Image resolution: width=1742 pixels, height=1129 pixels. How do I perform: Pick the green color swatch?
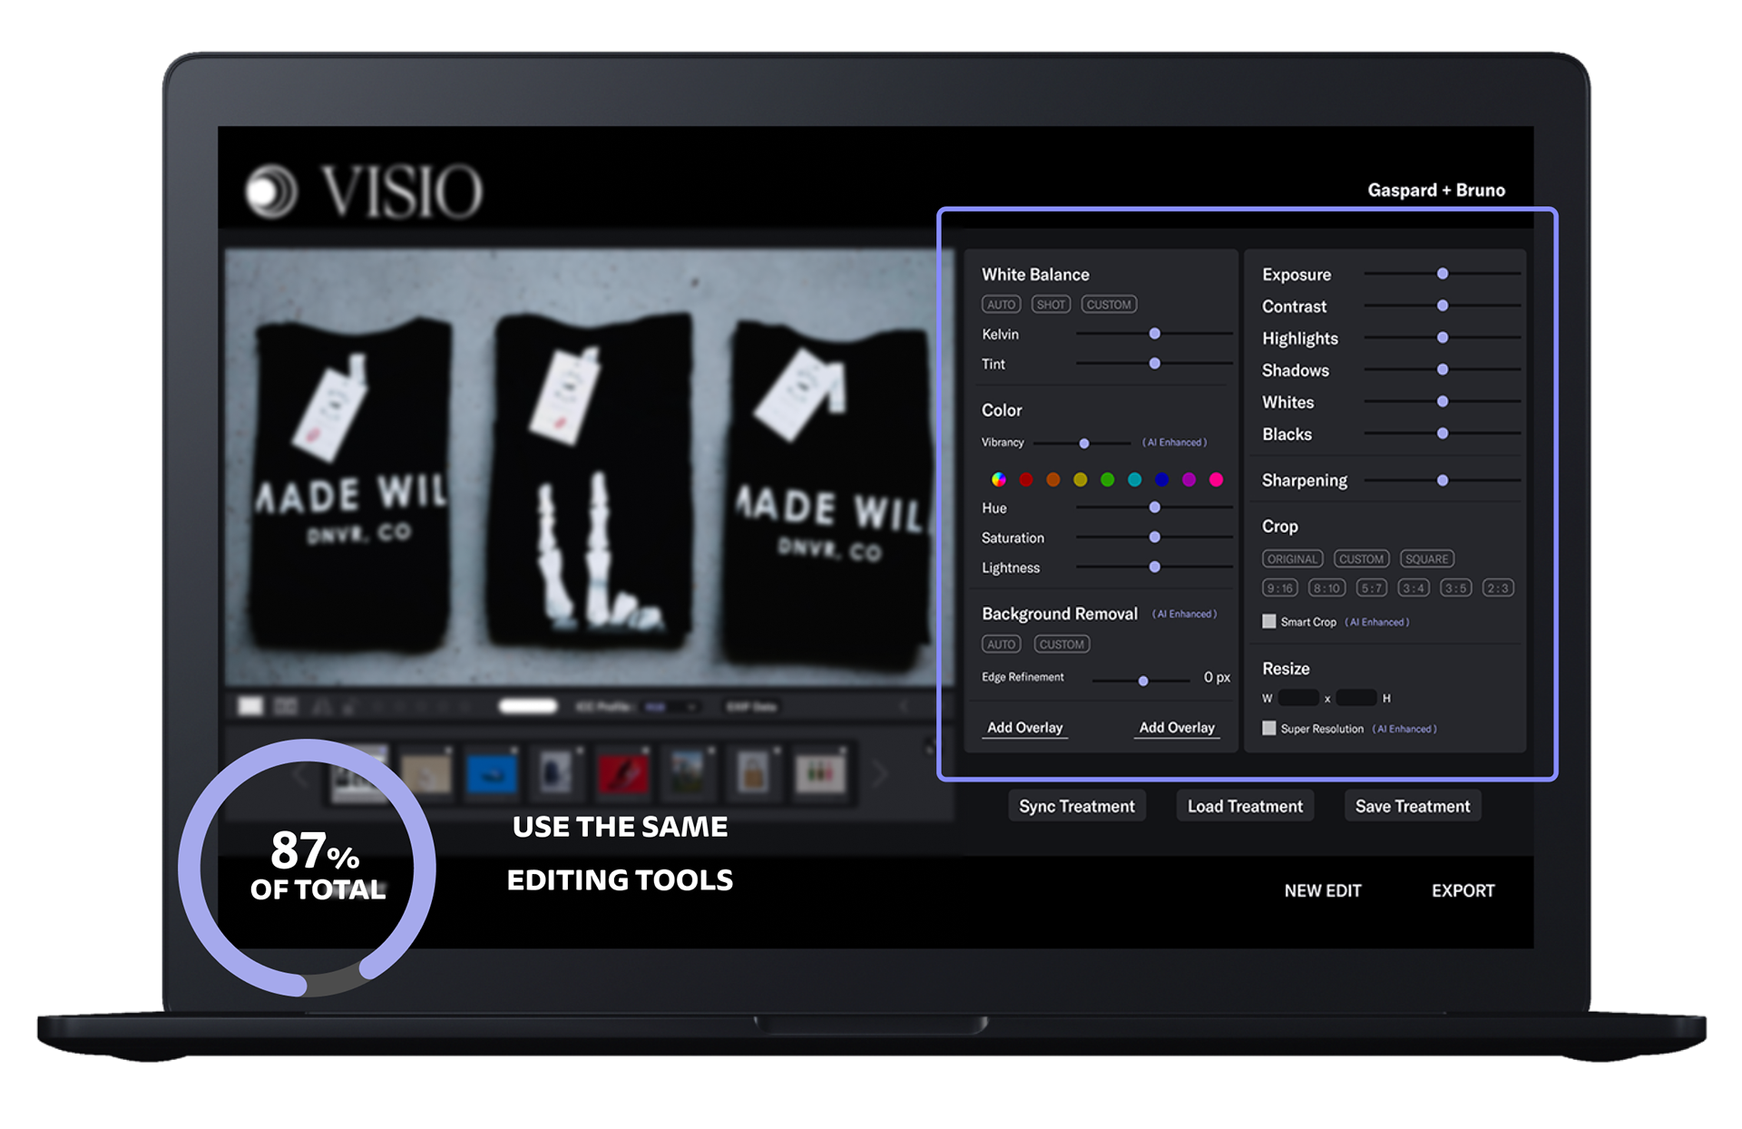click(x=1107, y=479)
